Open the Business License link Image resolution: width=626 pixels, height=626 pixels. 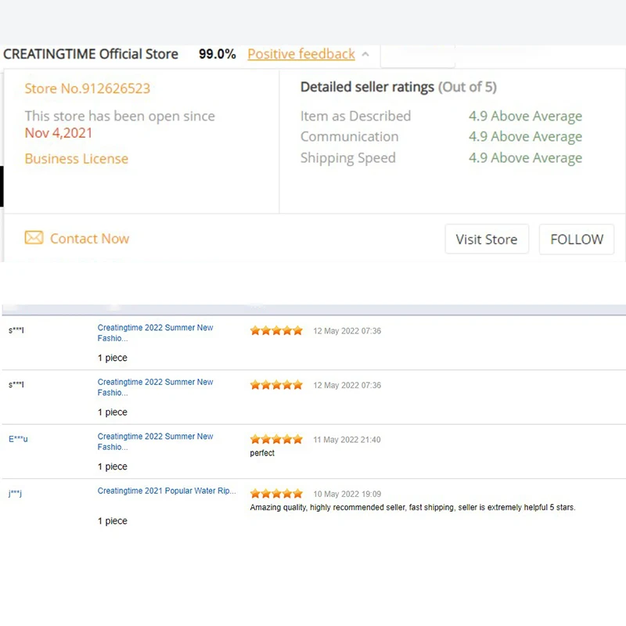[x=76, y=159]
